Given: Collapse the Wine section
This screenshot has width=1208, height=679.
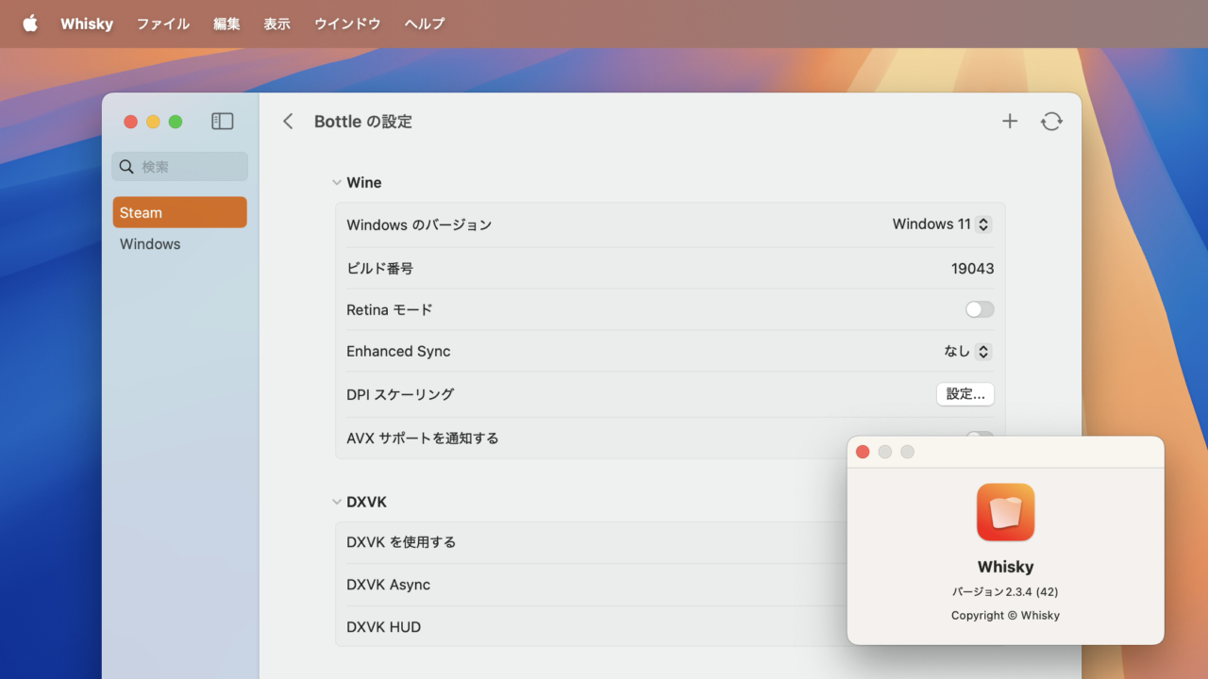Looking at the screenshot, I should [337, 183].
